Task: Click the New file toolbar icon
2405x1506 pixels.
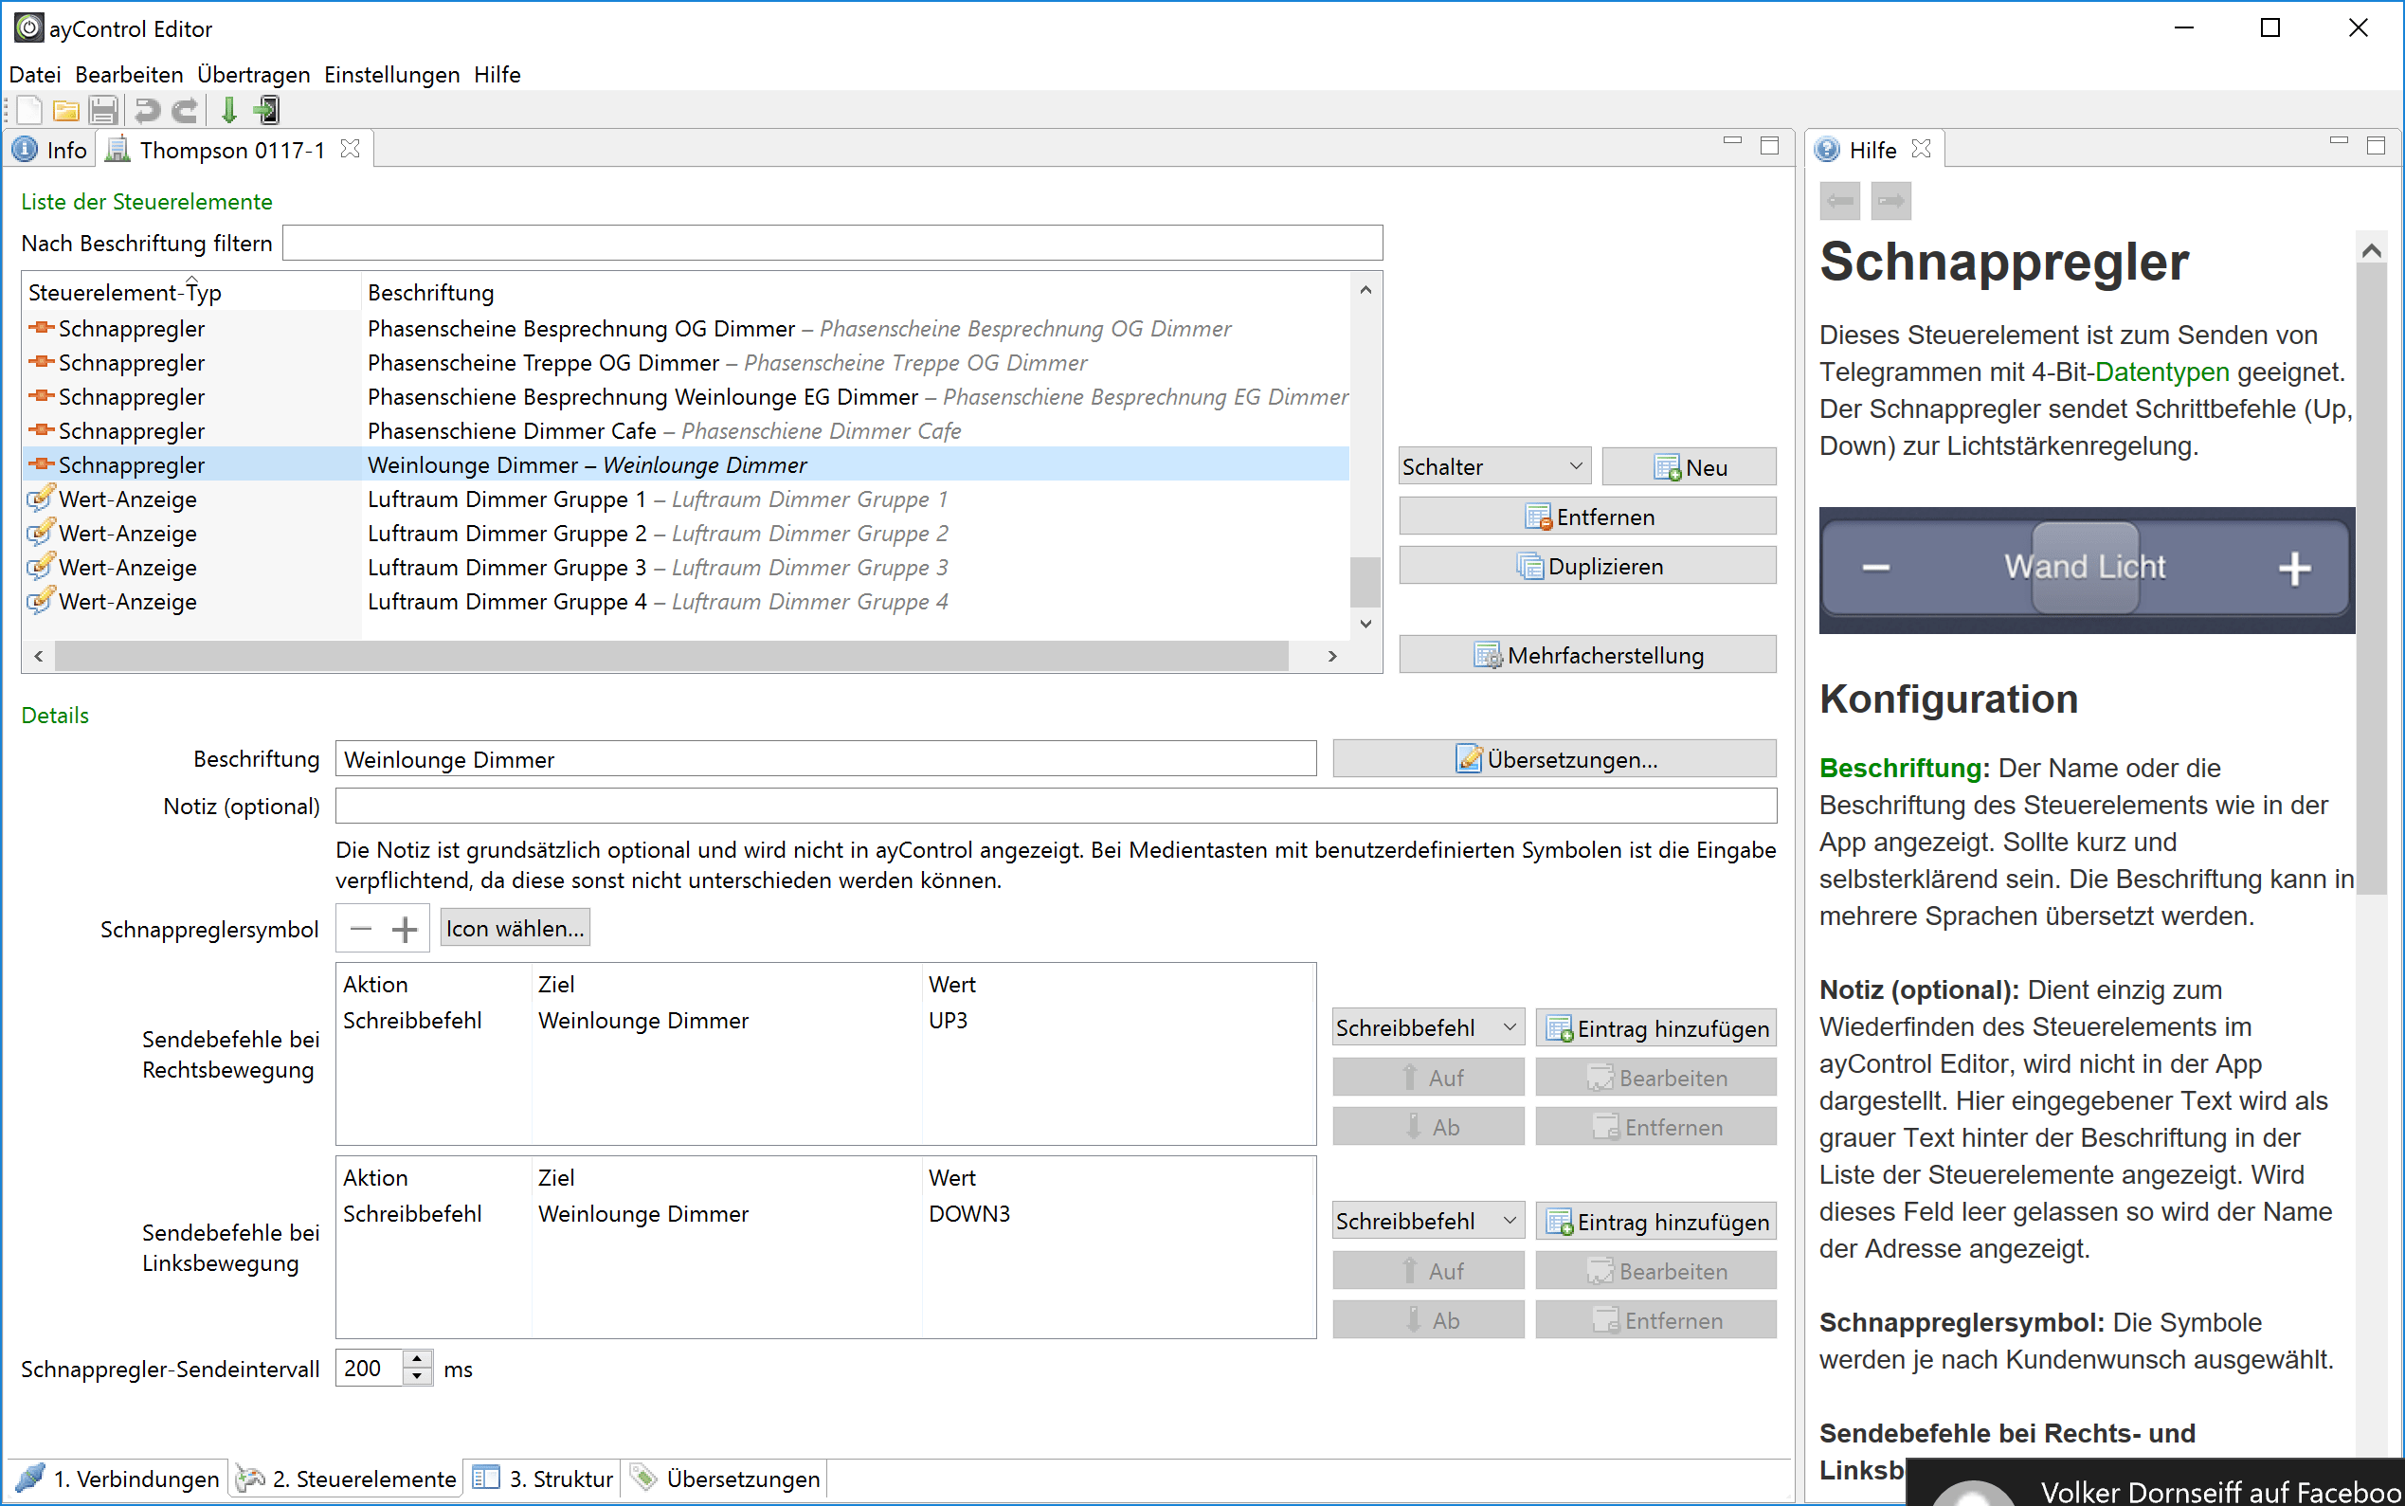Action: point(28,110)
